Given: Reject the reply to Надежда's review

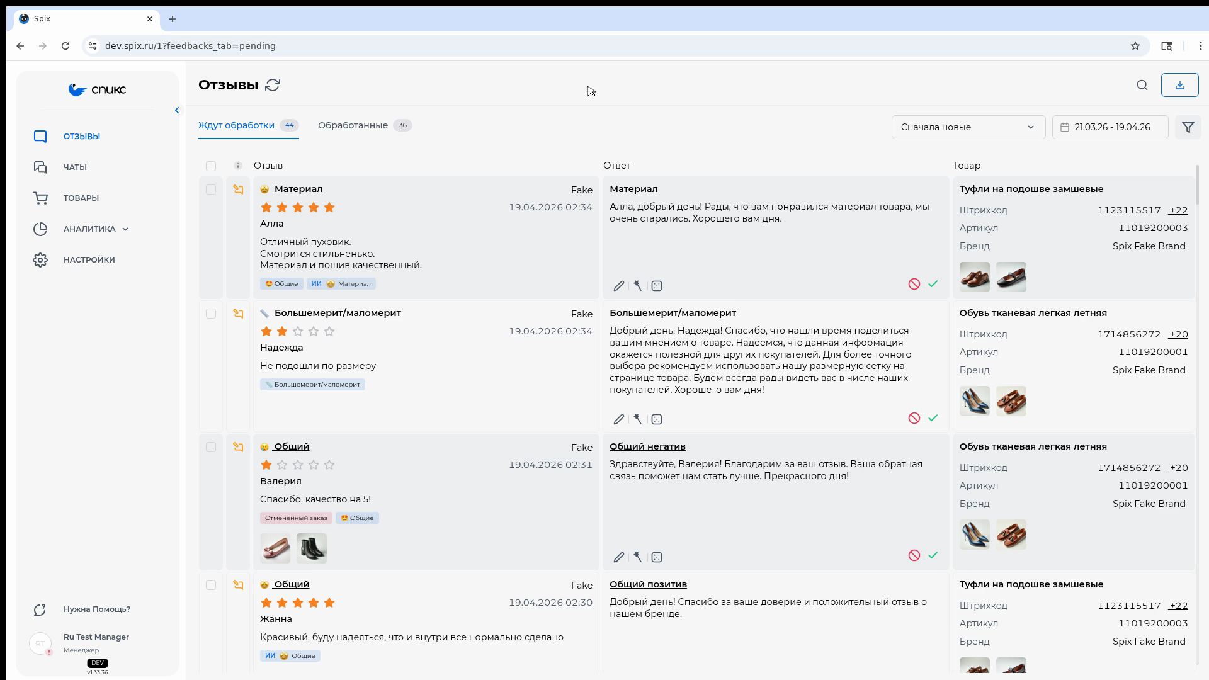Looking at the screenshot, I should point(914,418).
